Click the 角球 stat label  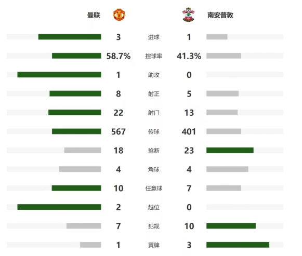[154, 169]
